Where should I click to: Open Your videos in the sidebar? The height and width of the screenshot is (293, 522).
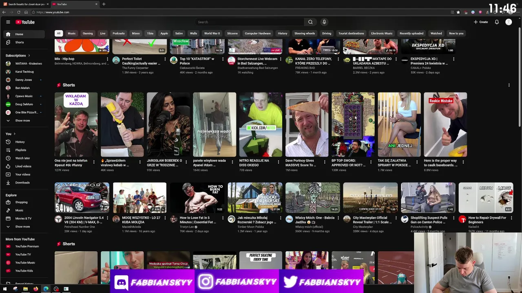click(x=24, y=175)
